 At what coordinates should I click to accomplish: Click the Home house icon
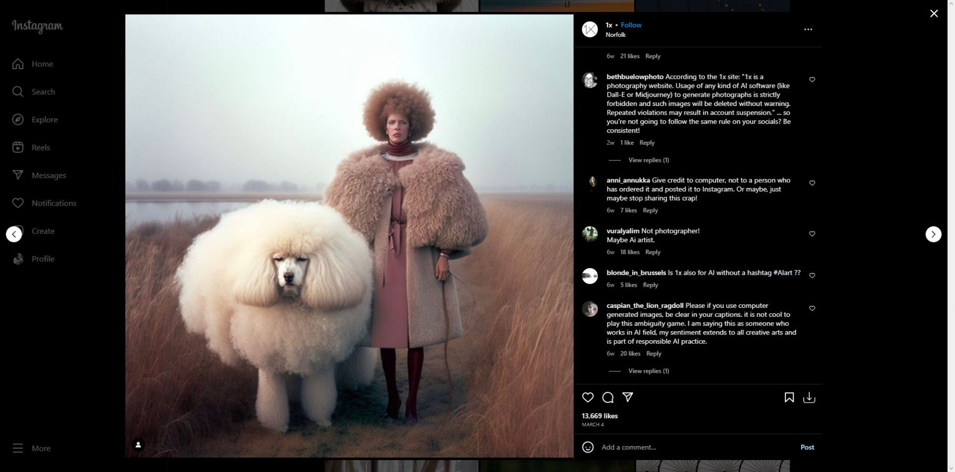click(18, 64)
